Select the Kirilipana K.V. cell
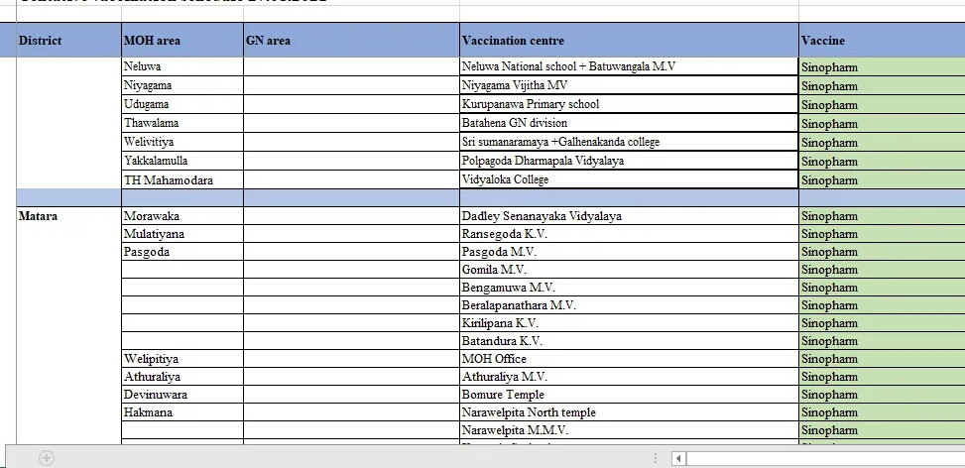Viewport: 965px width, 468px height. pos(629,323)
